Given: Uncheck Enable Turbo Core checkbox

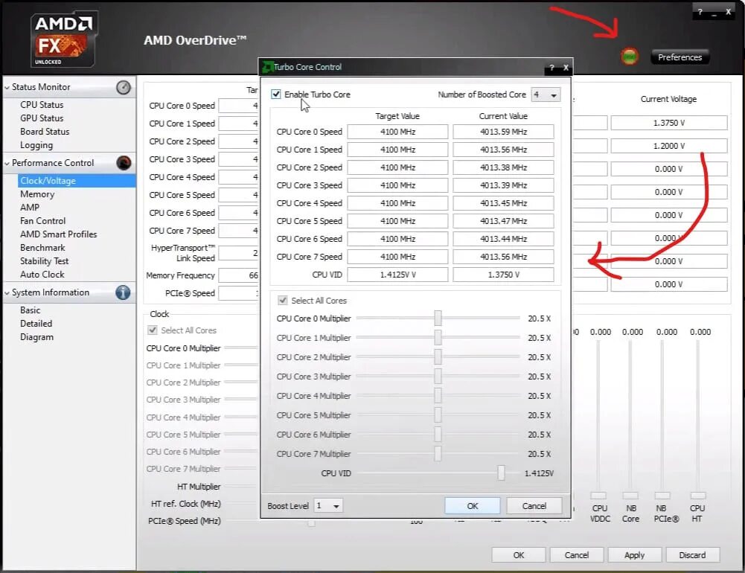Looking at the screenshot, I should point(276,94).
